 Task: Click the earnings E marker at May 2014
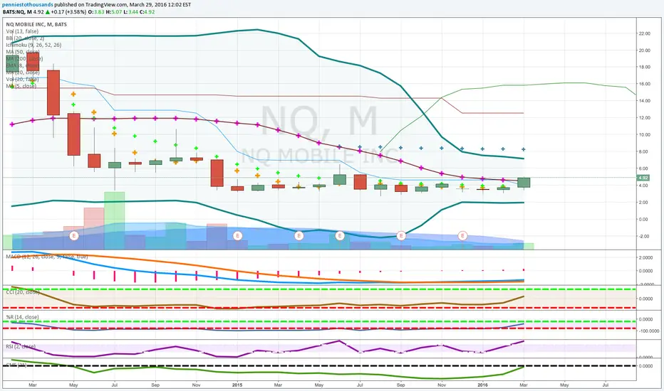[73, 235]
